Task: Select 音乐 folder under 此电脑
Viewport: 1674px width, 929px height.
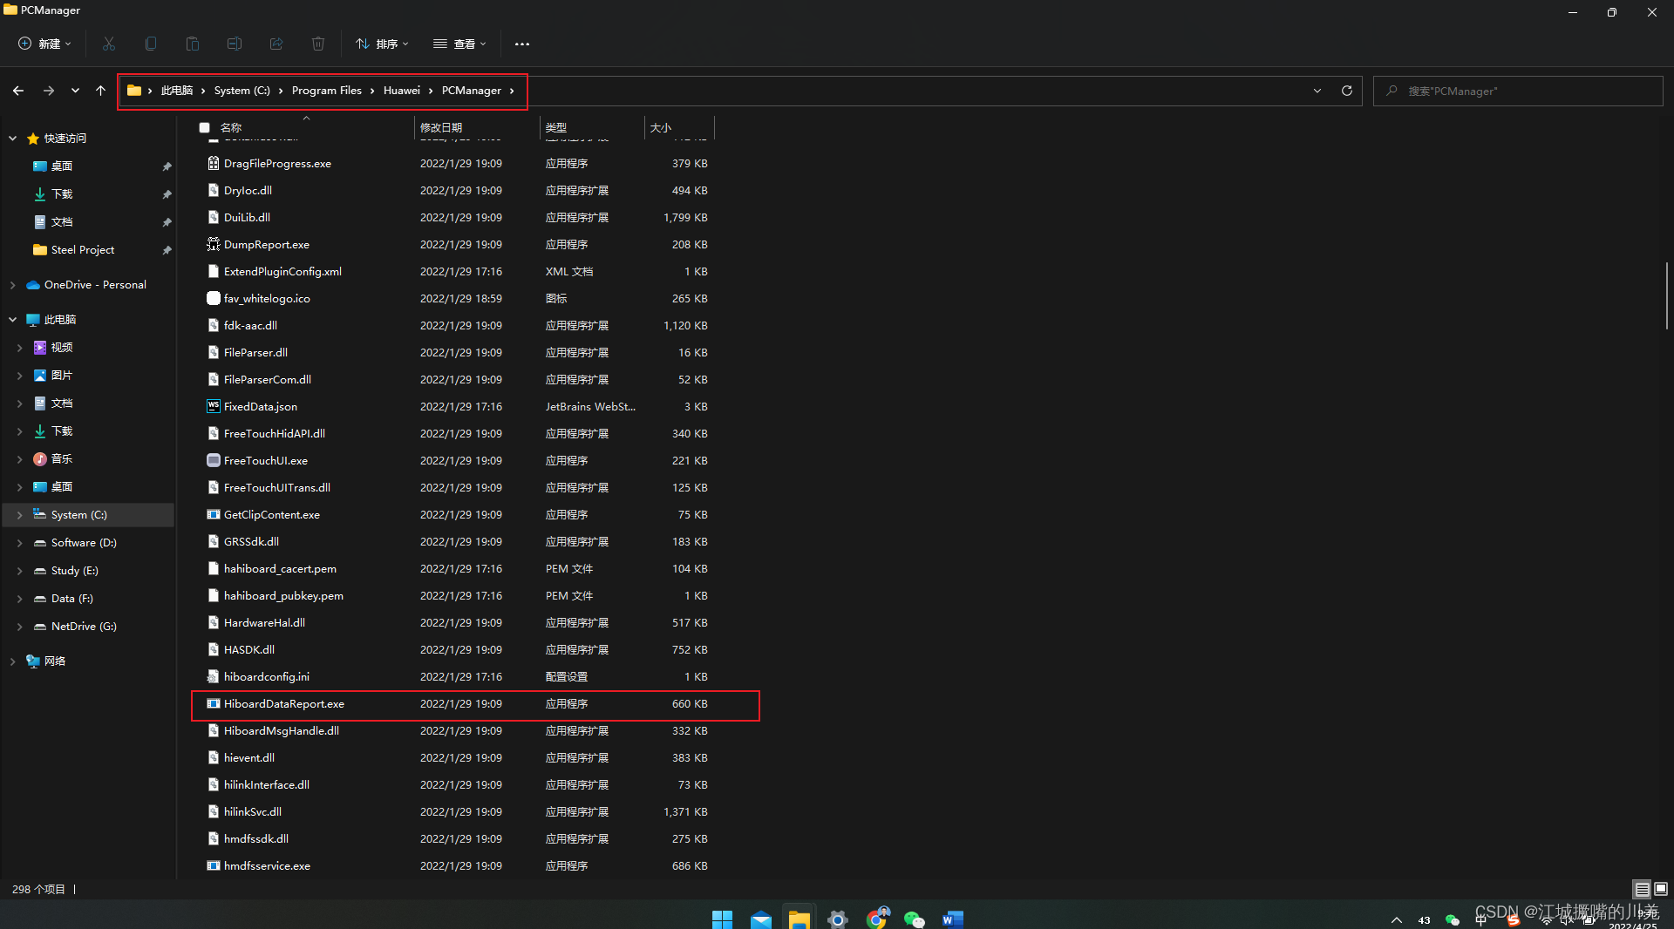Action: 62,458
